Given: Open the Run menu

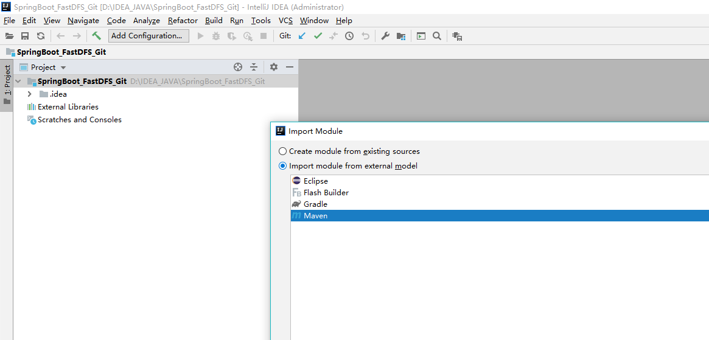Looking at the screenshot, I should click(x=237, y=21).
